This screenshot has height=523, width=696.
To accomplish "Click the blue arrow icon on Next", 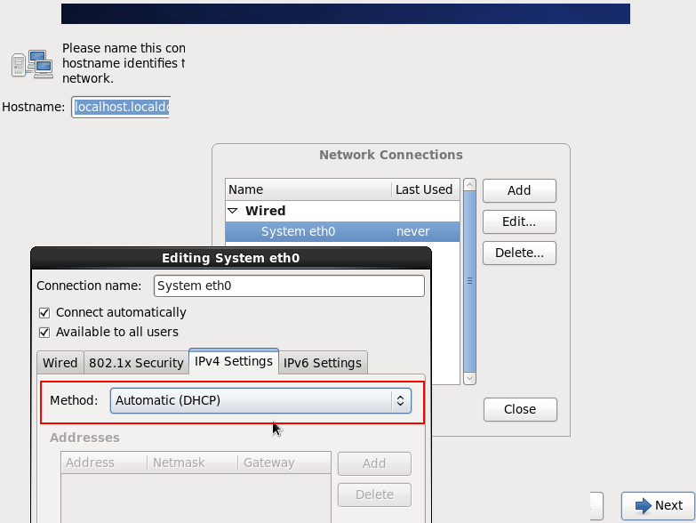I will pos(644,506).
